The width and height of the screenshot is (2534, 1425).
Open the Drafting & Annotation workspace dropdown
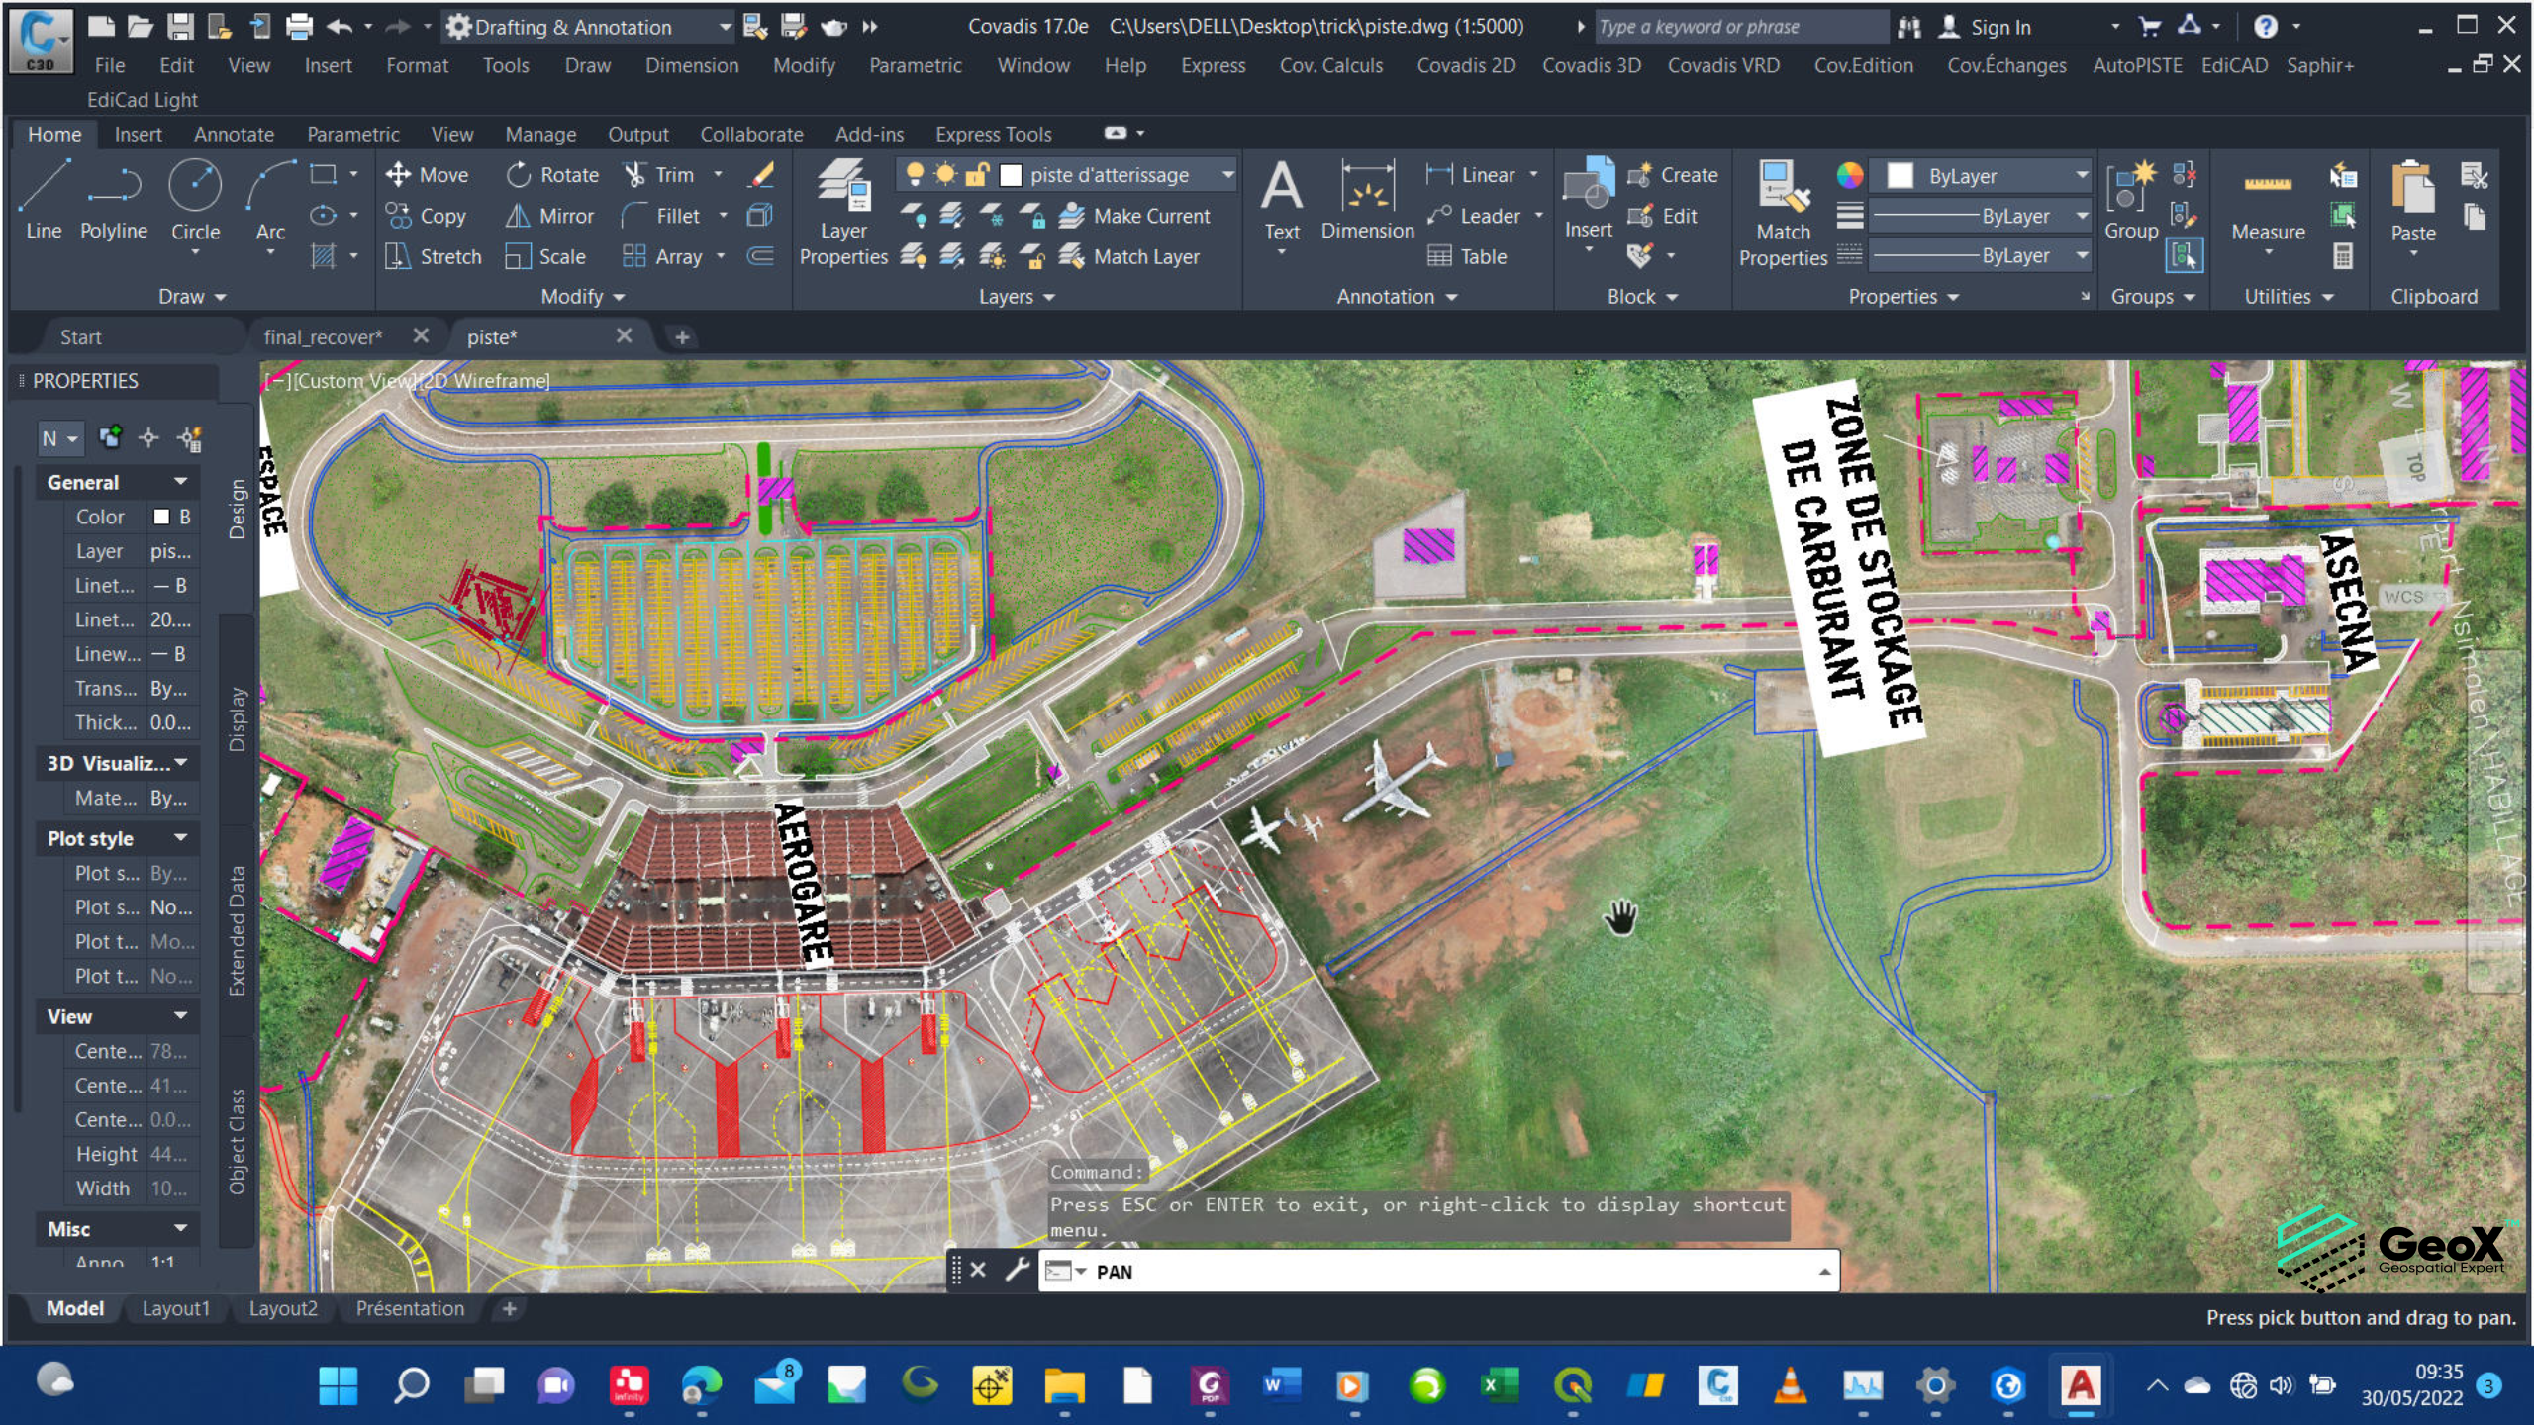[724, 27]
